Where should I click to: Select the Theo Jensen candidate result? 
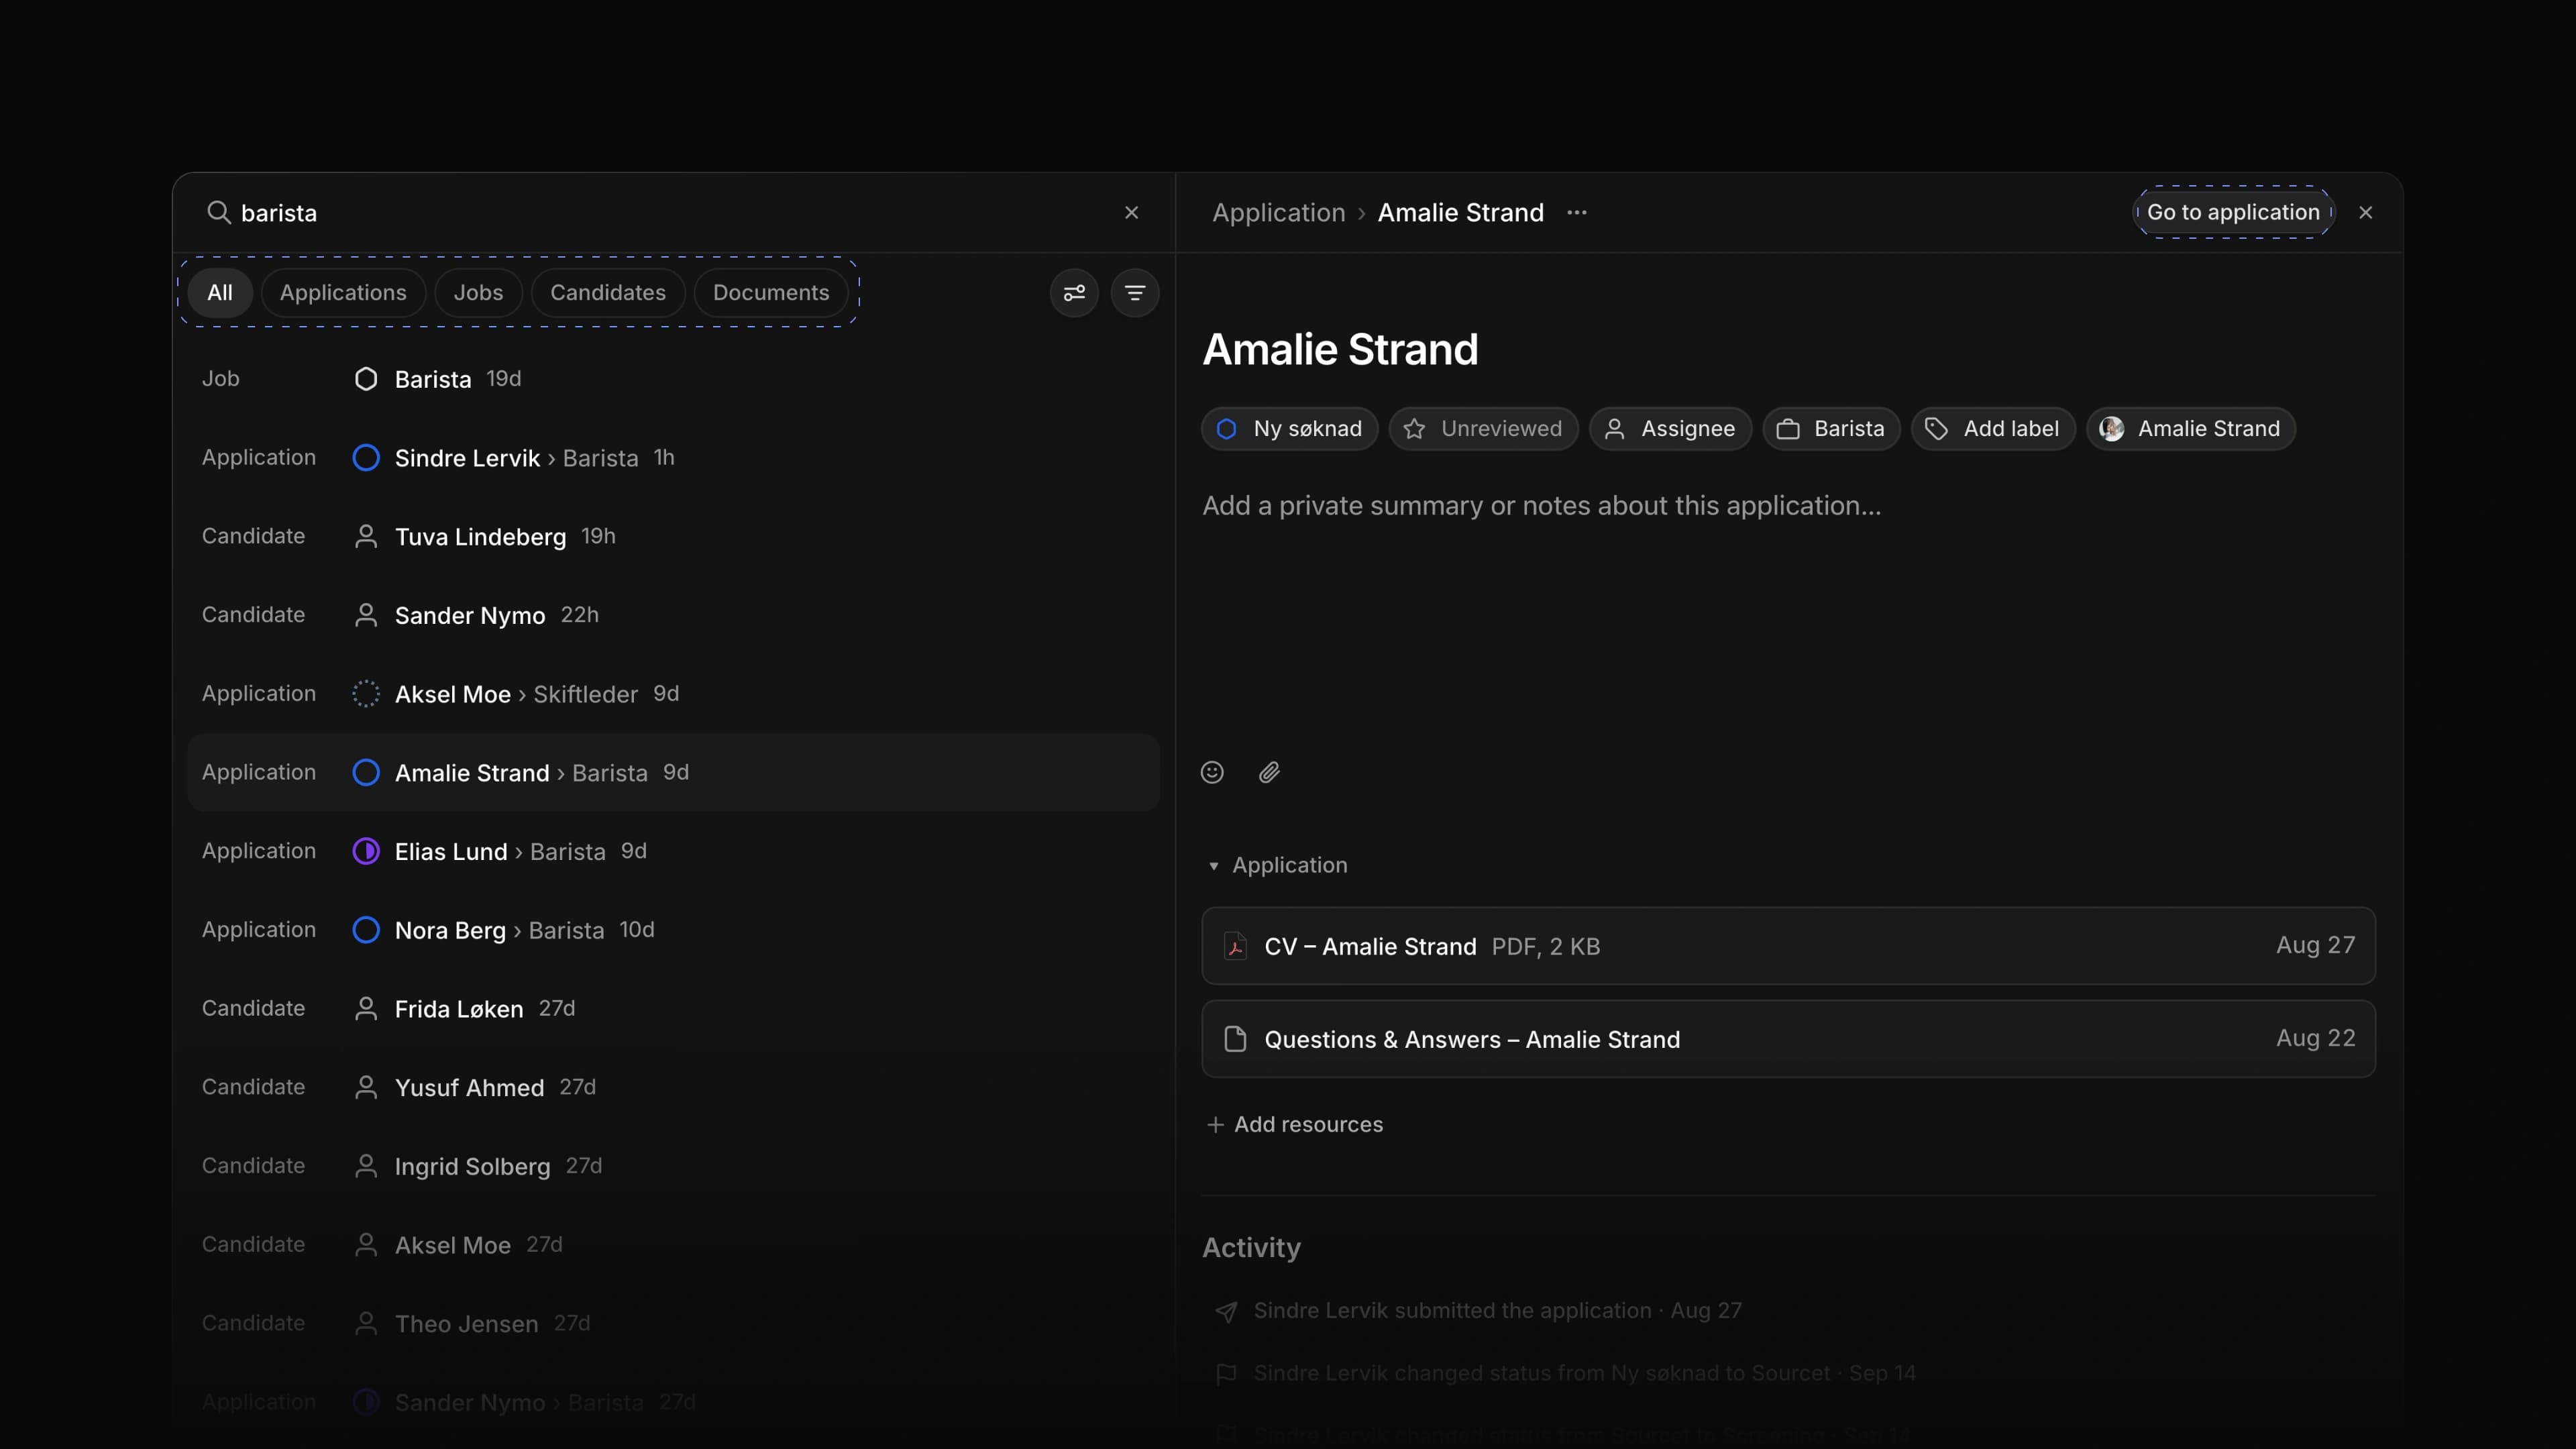(673, 1323)
